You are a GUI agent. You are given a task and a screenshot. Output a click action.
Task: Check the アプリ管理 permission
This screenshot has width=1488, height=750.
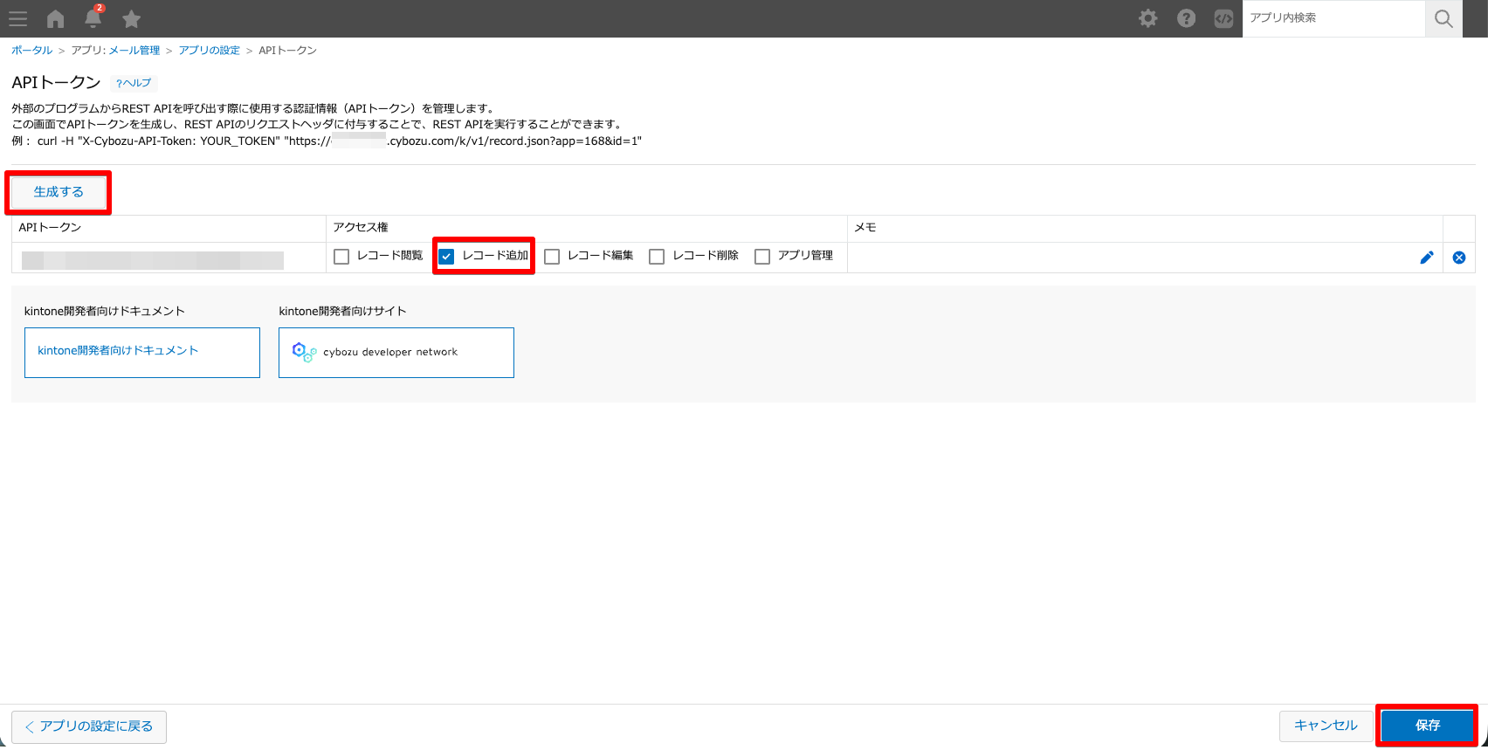[x=762, y=257]
